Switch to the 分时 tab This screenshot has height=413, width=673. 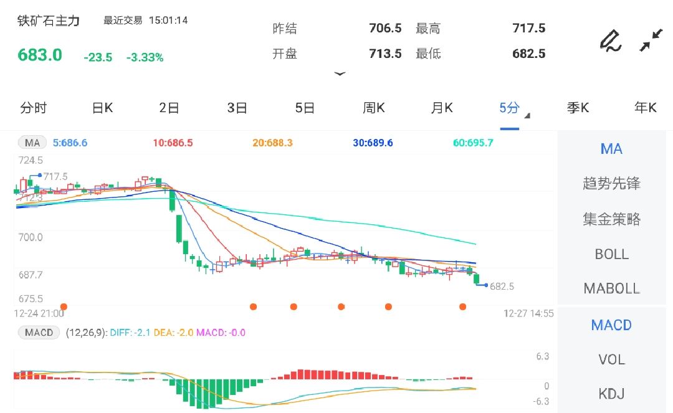34,108
